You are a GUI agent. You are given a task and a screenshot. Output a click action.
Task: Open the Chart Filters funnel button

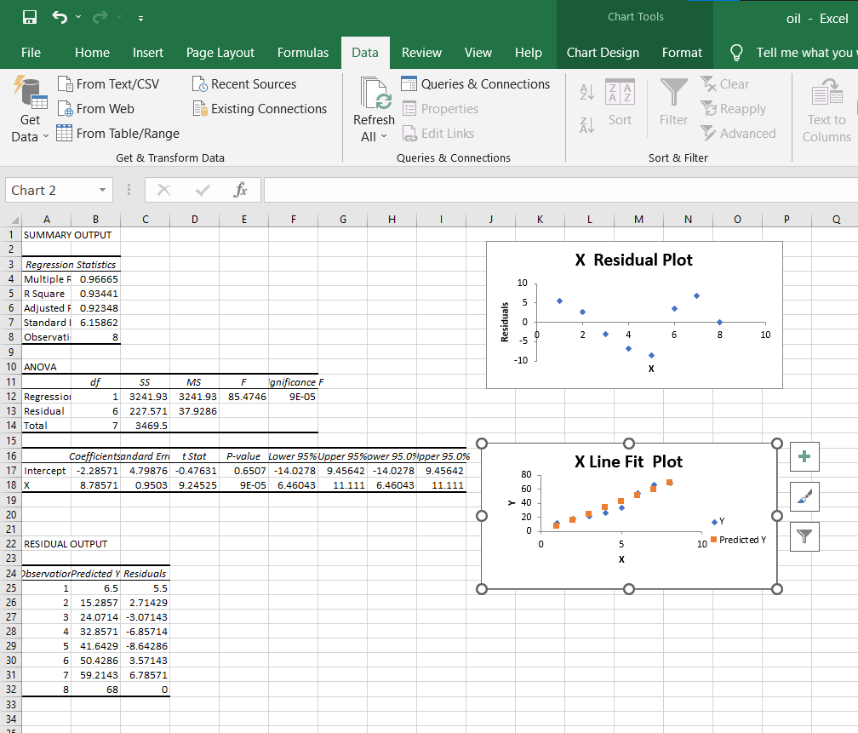804,536
